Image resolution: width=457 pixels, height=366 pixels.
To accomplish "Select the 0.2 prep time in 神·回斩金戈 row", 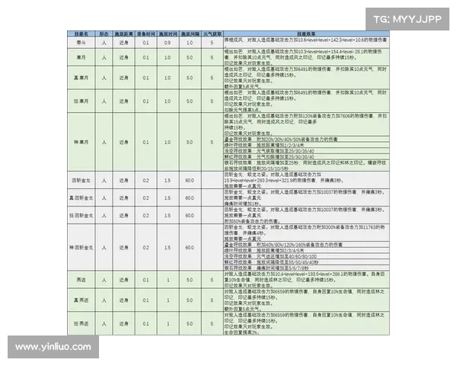I will tap(145, 248).
